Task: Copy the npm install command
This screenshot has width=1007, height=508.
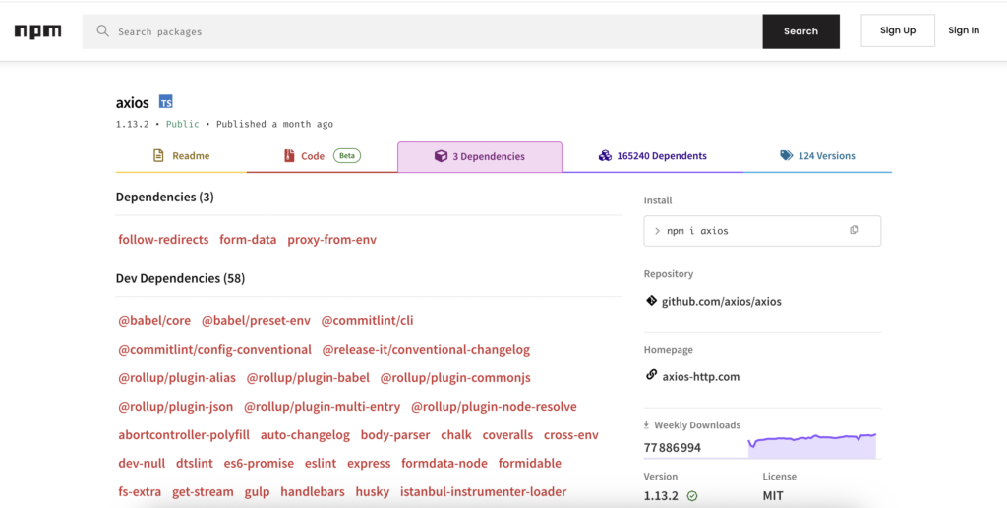Action: (854, 230)
